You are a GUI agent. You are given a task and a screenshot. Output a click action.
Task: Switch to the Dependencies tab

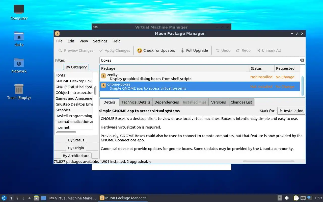tap(167, 102)
